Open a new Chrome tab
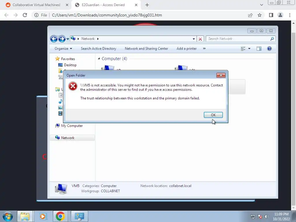Screen dimensions: 296x222 [147, 5]
